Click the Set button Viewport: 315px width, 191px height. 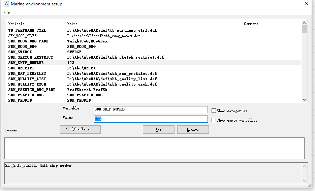pos(158,130)
